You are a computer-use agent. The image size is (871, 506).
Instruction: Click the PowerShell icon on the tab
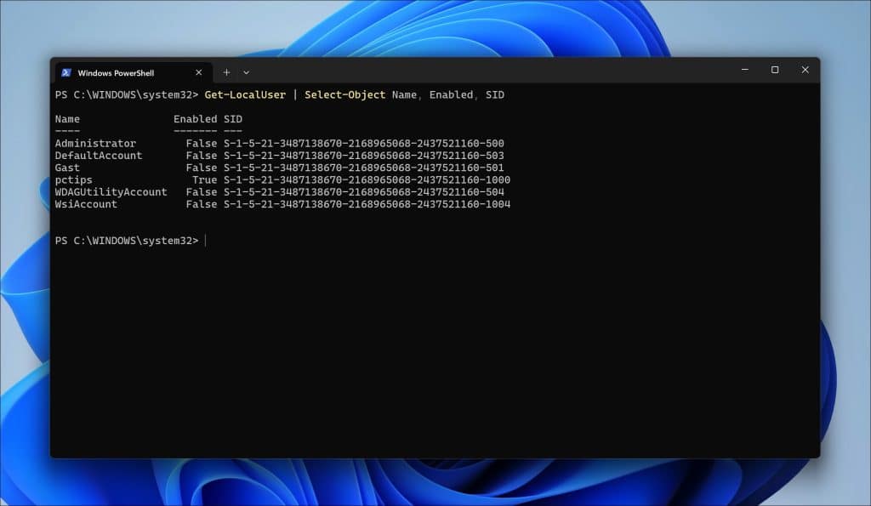(66, 73)
